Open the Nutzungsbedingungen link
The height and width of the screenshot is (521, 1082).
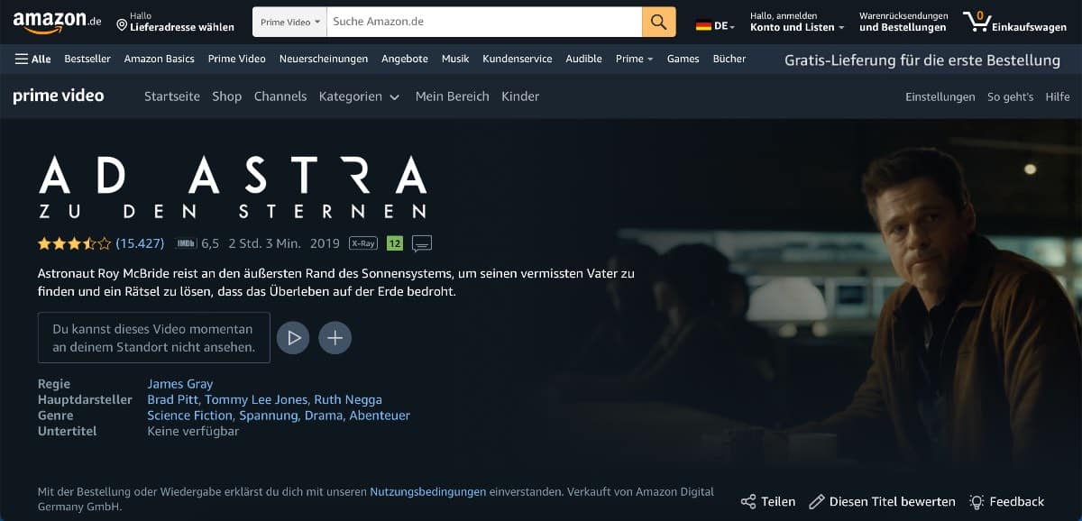pyautogui.click(x=428, y=492)
